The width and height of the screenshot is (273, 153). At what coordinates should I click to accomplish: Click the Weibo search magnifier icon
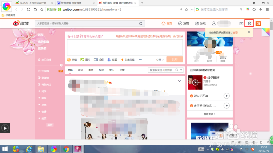click(141, 24)
